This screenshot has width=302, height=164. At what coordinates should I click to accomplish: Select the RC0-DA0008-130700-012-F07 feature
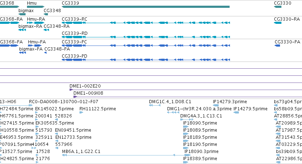tap(31, 105)
